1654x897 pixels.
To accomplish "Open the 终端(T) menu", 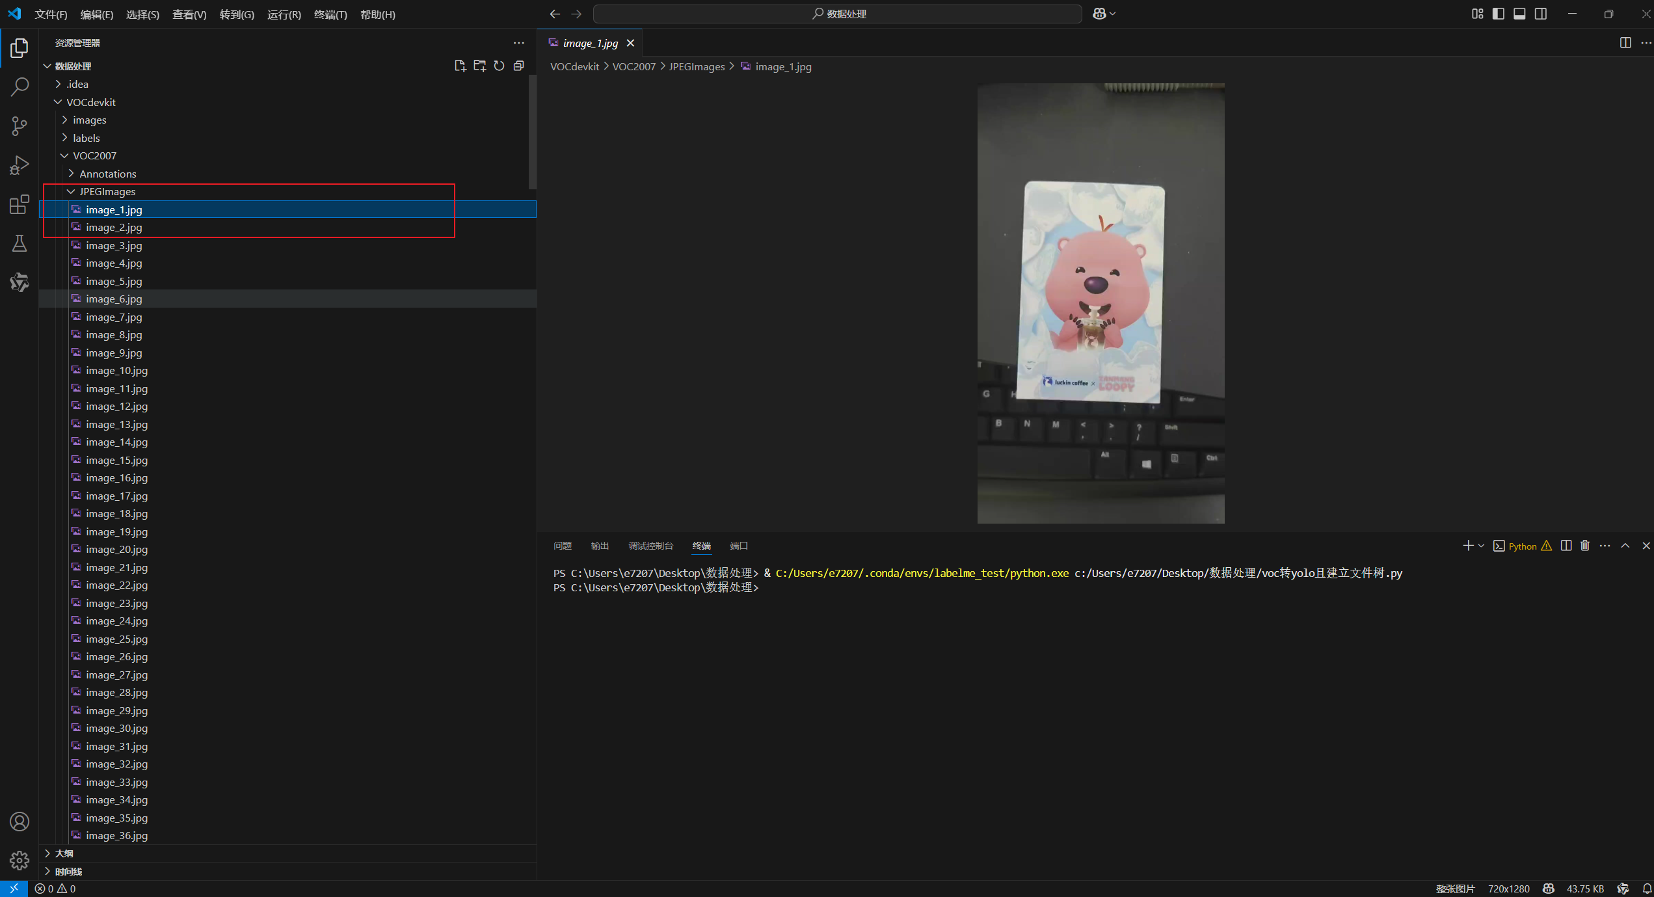I will point(330,14).
